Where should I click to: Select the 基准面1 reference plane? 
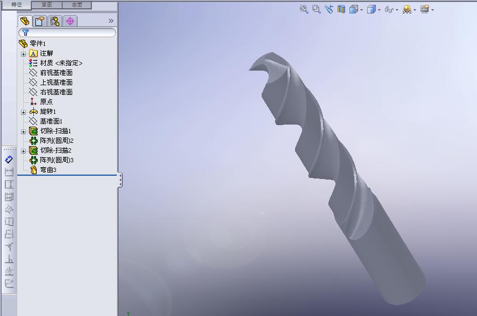click(x=46, y=121)
